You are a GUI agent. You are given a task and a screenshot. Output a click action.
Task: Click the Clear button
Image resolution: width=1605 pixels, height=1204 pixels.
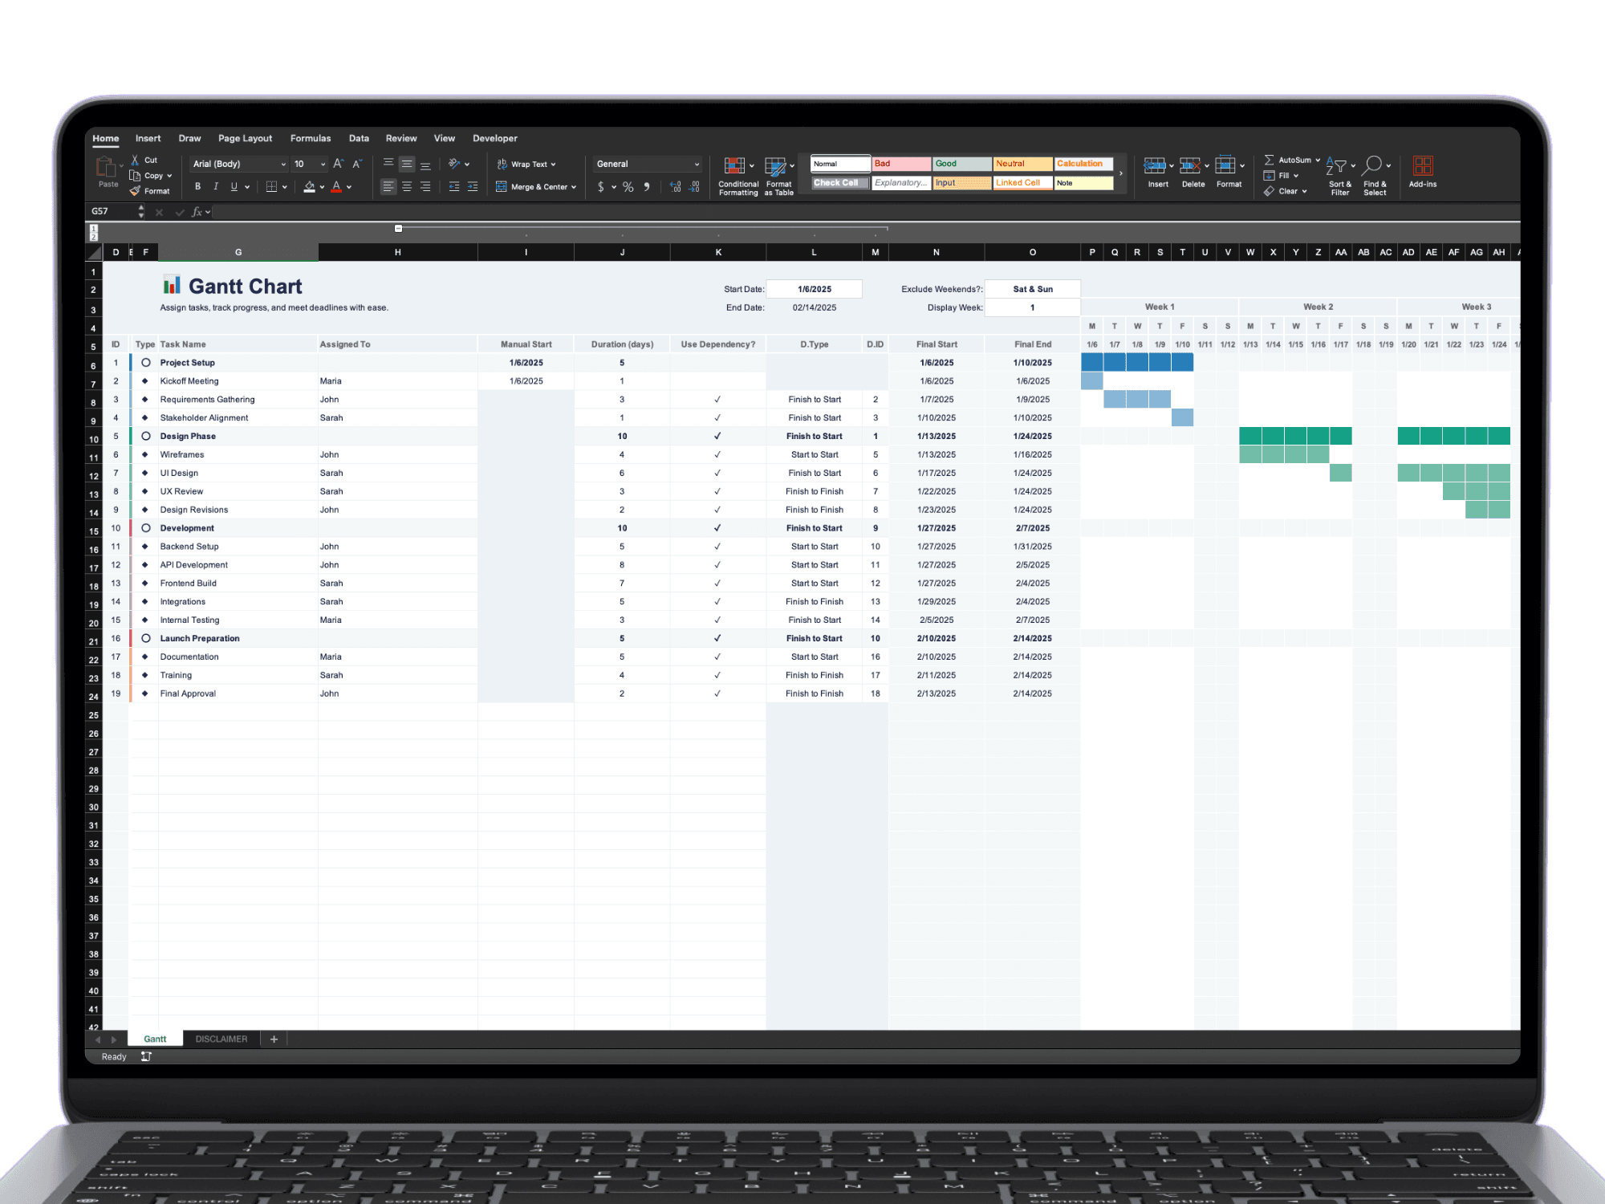point(1285,191)
